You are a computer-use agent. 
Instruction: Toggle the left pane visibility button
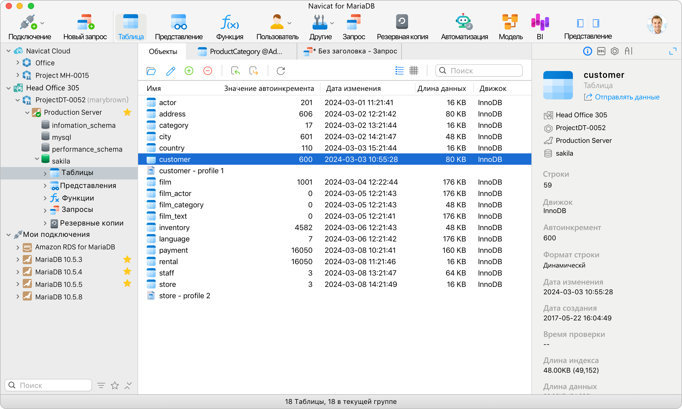click(580, 23)
